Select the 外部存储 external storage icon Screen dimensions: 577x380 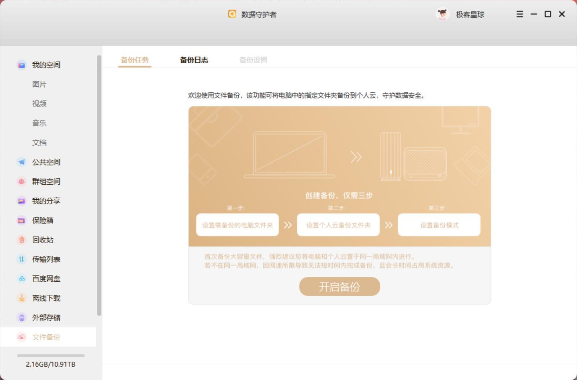pyautogui.click(x=22, y=317)
